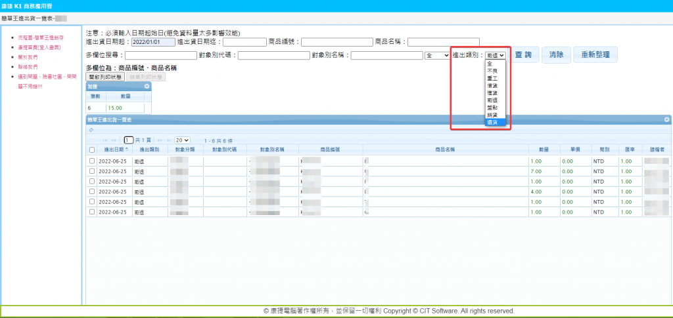This screenshot has height=318, width=673.
Task: Select the last row's checkbox
Action: [x=92, y=212]
